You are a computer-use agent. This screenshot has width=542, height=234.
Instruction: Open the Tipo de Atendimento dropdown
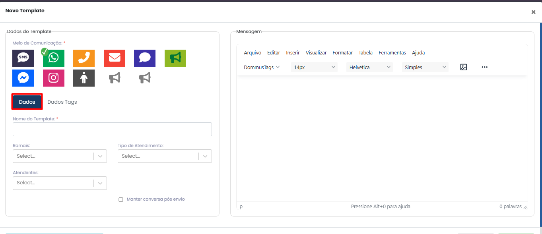click(165, 156)
